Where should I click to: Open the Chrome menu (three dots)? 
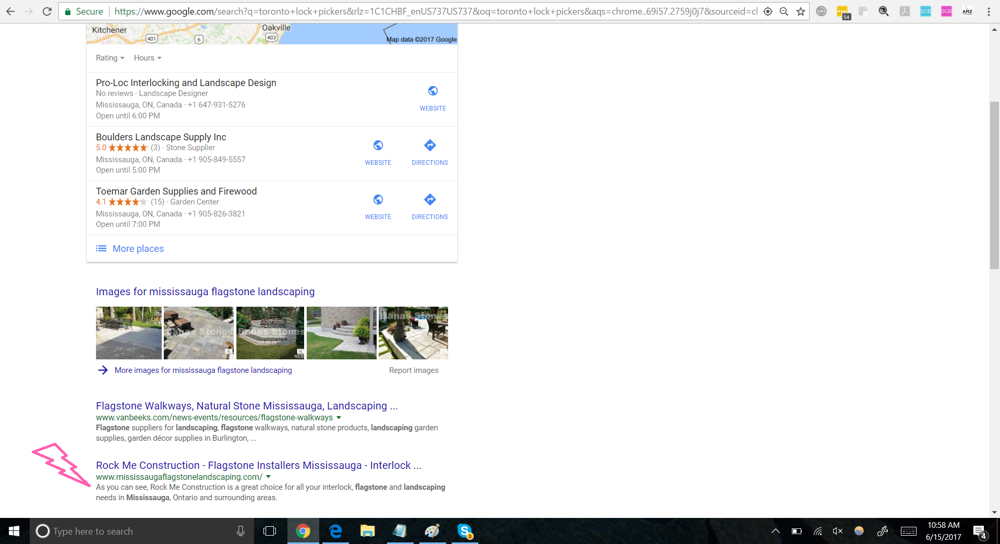tap(989, 11)
